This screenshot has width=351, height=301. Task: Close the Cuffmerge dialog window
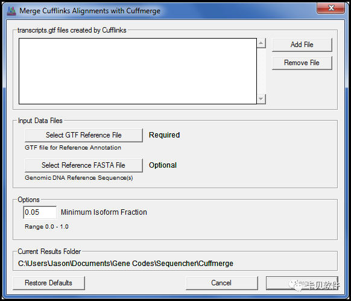pos(330,8)
